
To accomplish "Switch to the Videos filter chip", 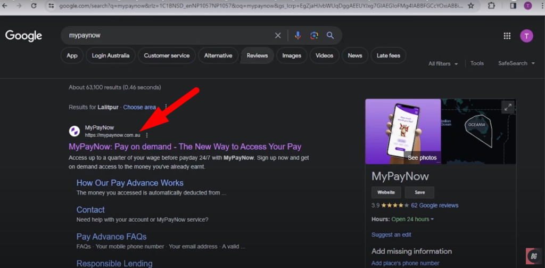I will click(x=324, y=55).
